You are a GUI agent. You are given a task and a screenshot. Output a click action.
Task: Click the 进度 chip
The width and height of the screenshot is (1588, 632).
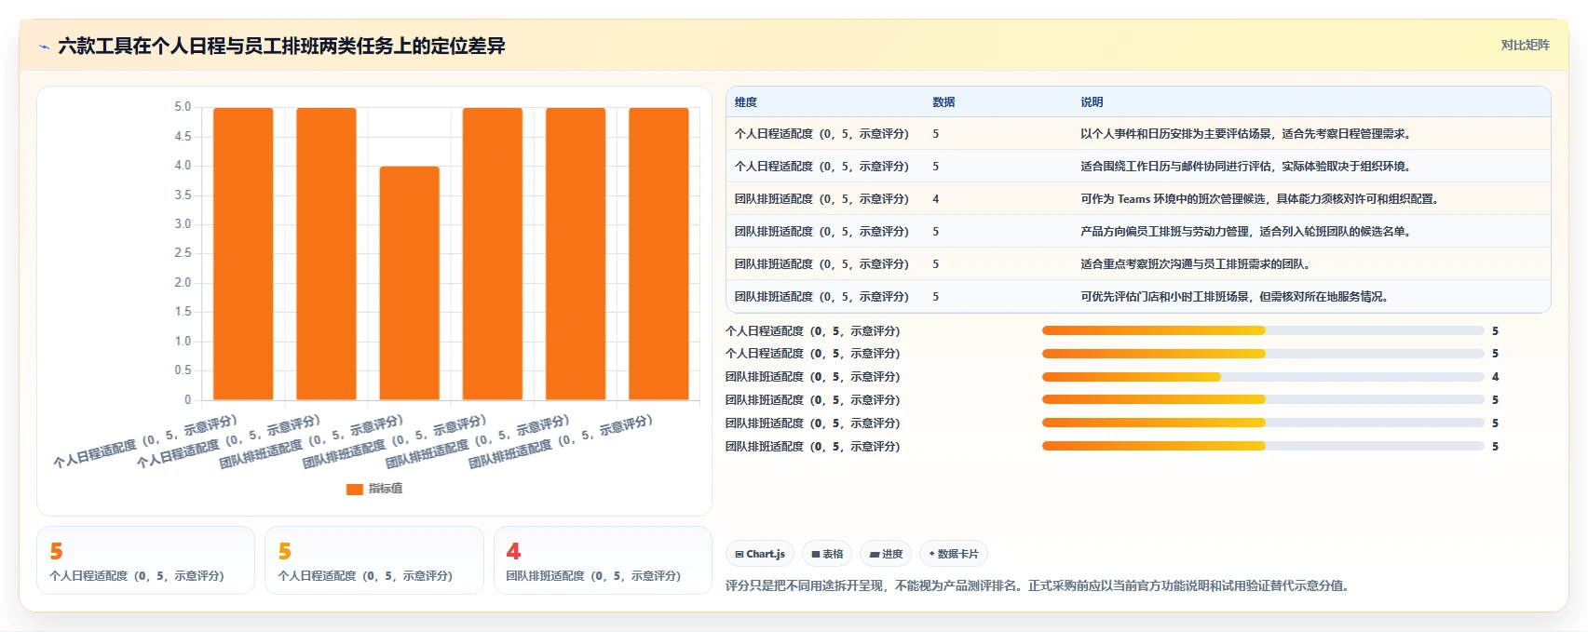886,554
